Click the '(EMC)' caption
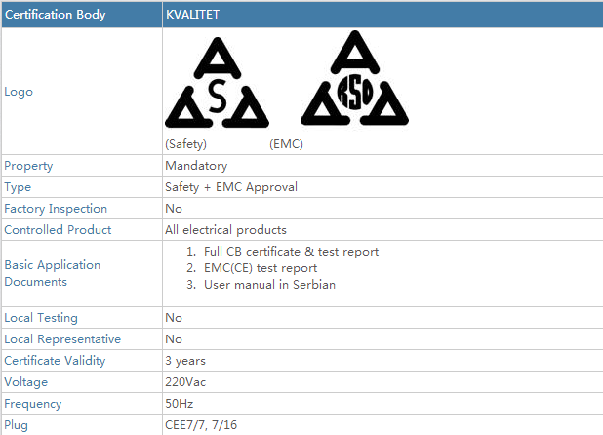This screenshot has height=435, width=603. (x=286, y=144)
